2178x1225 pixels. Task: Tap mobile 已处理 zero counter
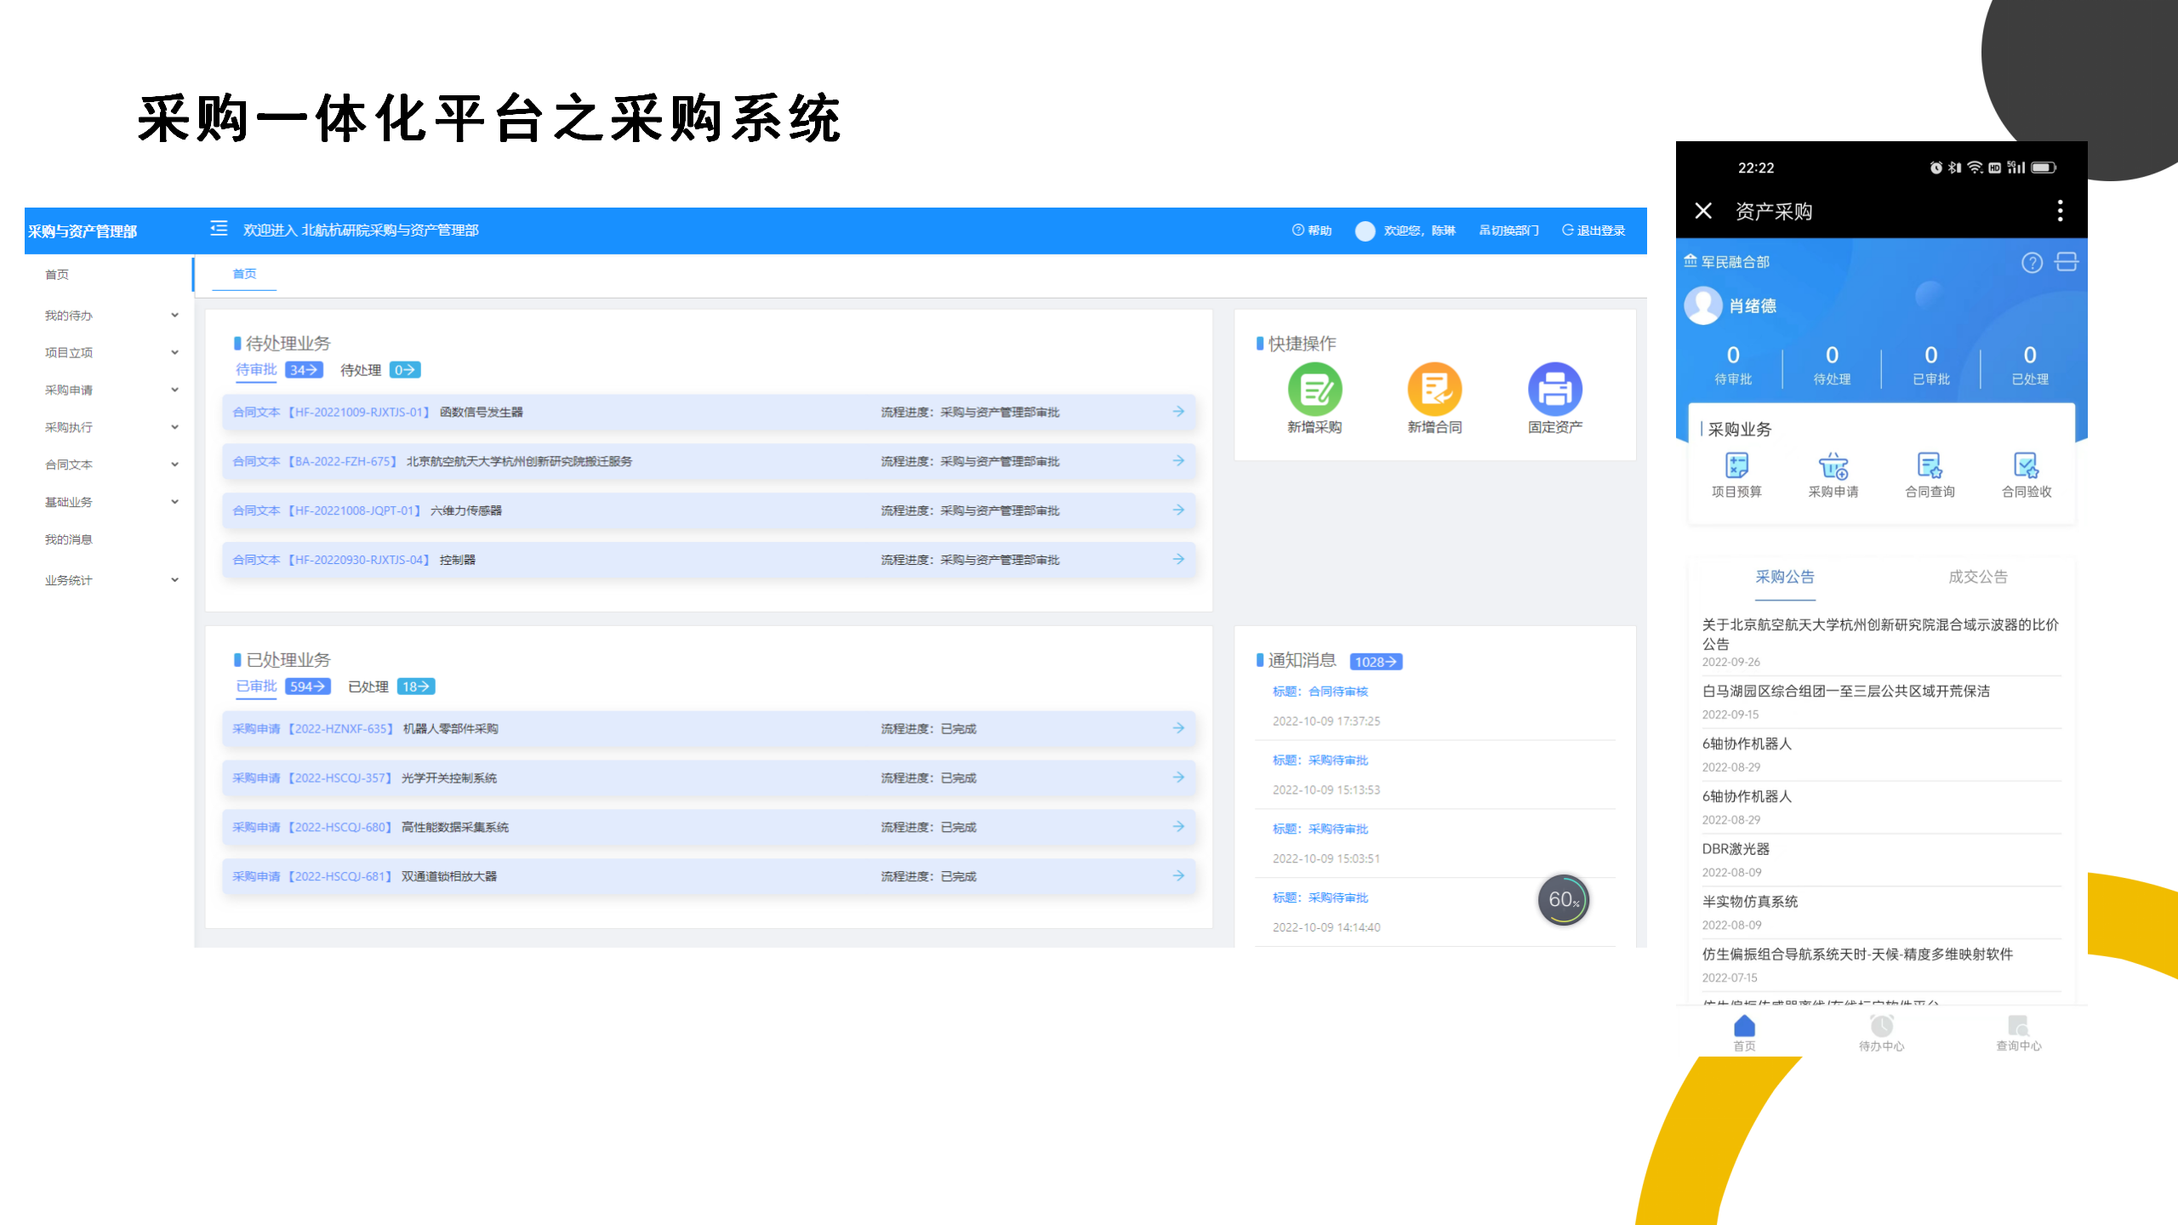coord(2029,366)
